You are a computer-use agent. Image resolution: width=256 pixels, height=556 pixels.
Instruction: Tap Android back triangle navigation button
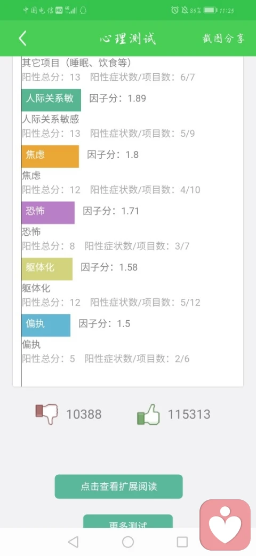coord(73,542)
